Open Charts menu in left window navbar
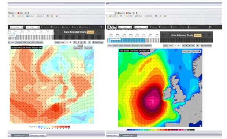The height and width of the screenshot is (139, 227). coord(66,27)
